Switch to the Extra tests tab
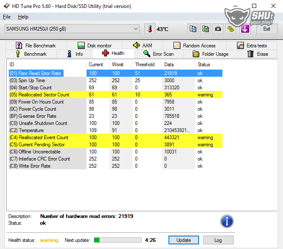 (252, 45)
